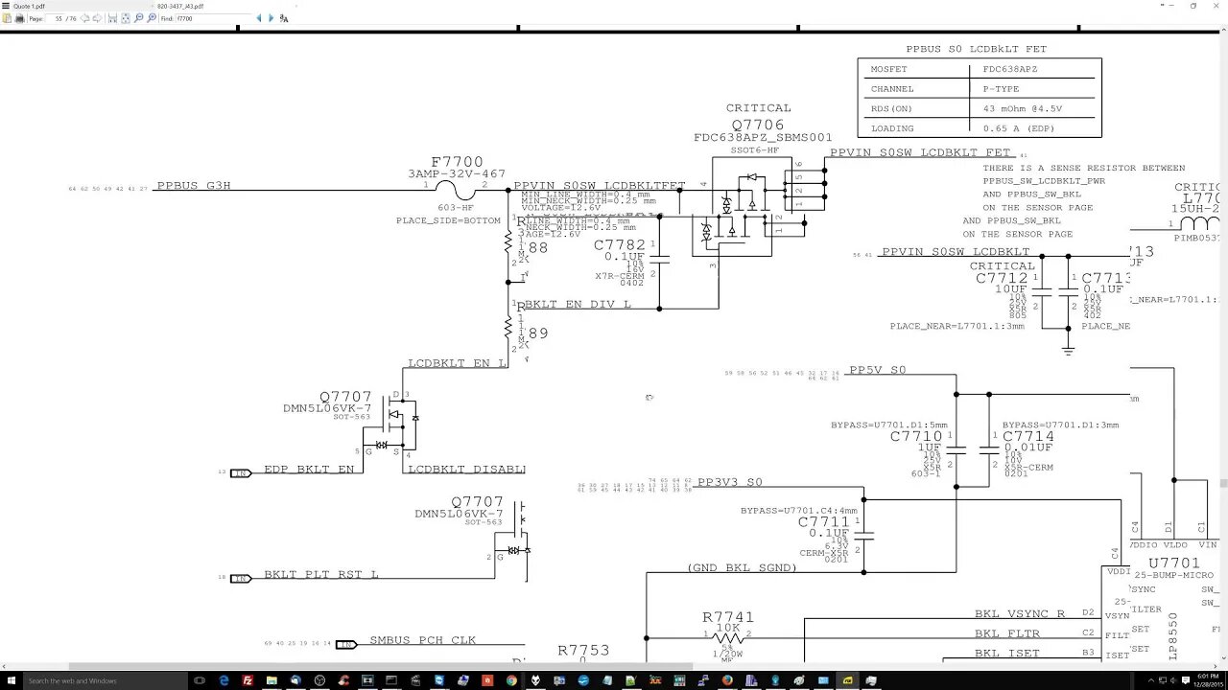1228x690 pixels.
Task: Go to the previous page arrow
Action: point(84,18)
